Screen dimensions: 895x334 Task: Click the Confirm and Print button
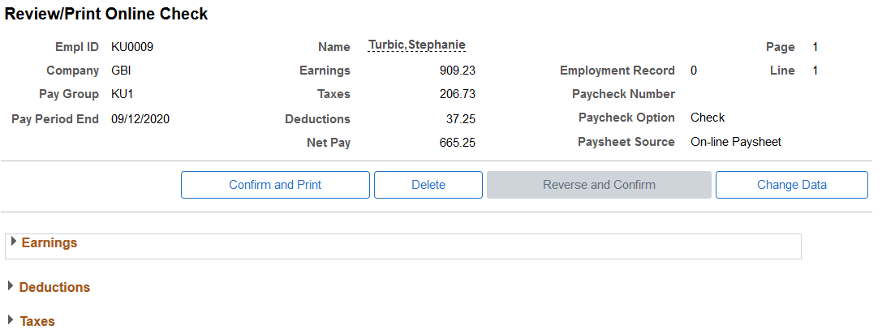tap(275, 185)
